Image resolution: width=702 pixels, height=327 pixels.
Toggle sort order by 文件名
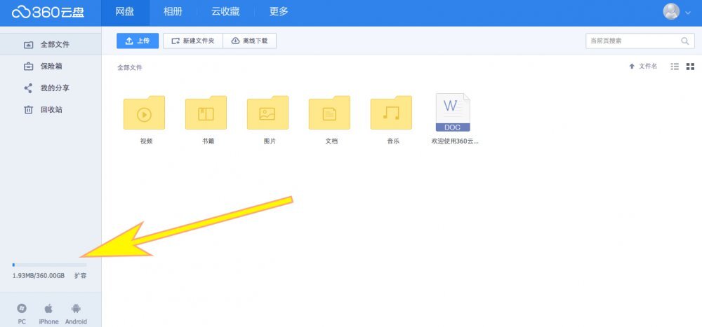tap(643, 67)
